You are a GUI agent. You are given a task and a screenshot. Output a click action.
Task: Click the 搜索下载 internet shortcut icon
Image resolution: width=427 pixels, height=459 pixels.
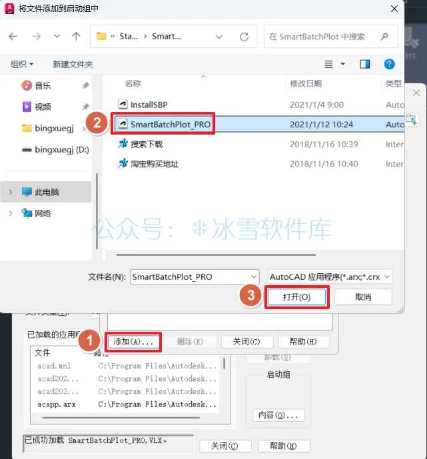coord(123,144)
